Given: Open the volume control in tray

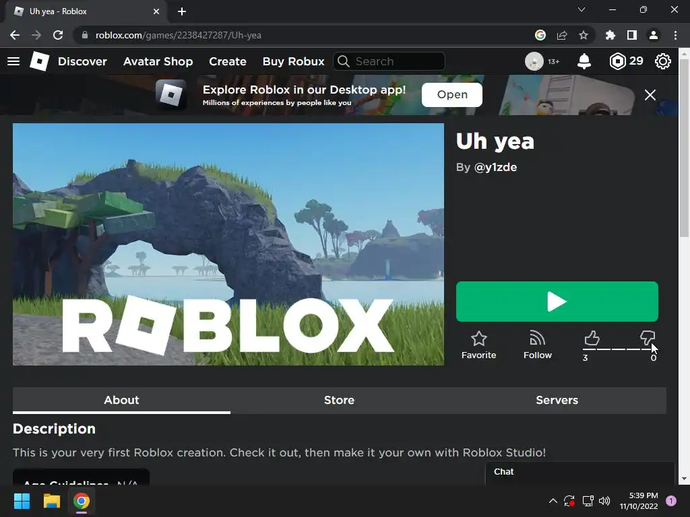Looking at the screenshot, I should tap(604, 501).
